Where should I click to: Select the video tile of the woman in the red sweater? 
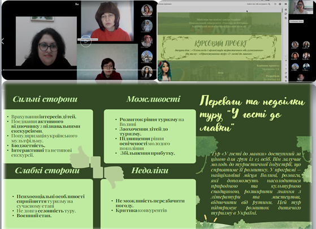tap(107, 21)
